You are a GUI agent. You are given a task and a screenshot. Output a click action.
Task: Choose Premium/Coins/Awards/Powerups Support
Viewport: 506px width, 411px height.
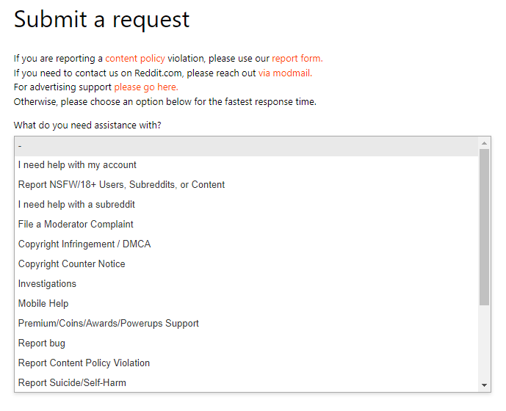[x=109, y=324]
